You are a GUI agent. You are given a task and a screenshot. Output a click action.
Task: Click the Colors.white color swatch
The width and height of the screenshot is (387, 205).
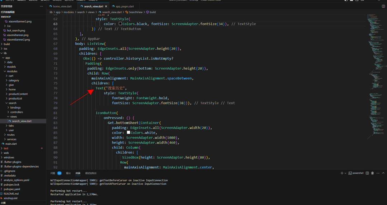[128, 132]
